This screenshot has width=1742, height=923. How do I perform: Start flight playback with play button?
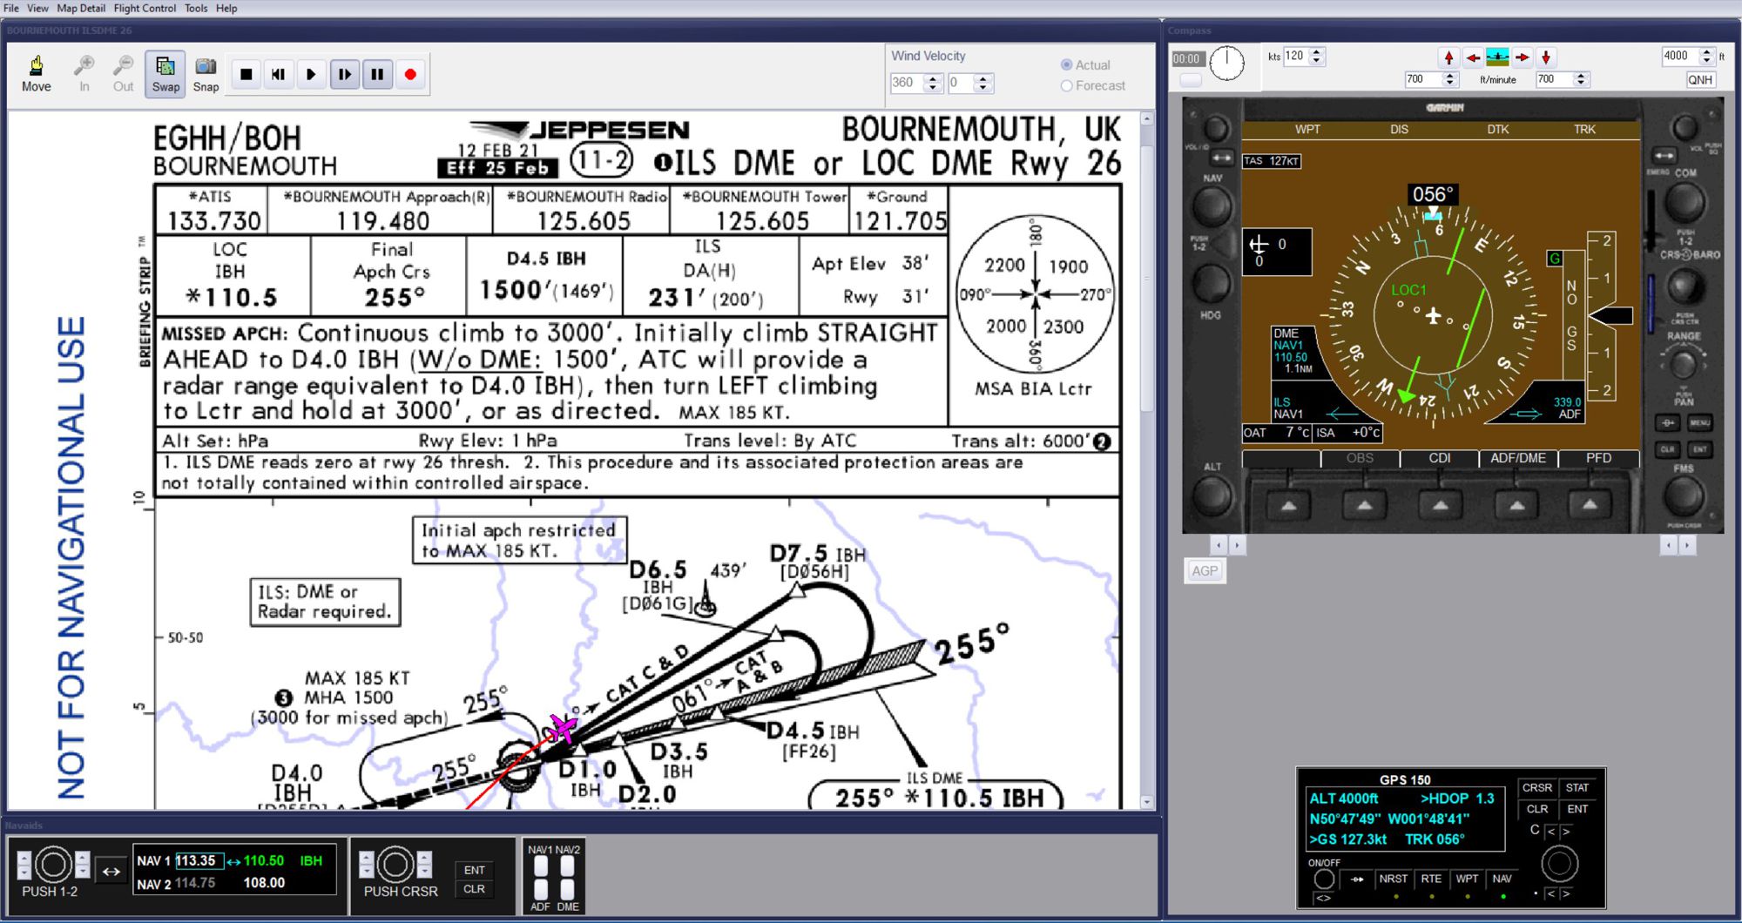[311, 75]
